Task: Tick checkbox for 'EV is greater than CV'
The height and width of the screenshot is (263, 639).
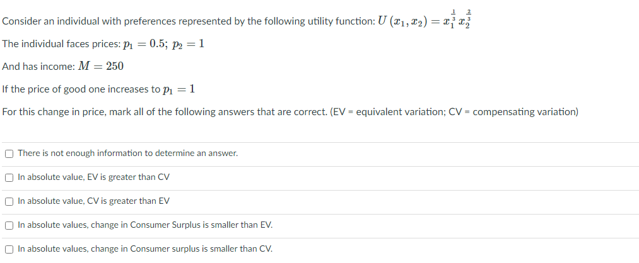Action: pos(9,177)
